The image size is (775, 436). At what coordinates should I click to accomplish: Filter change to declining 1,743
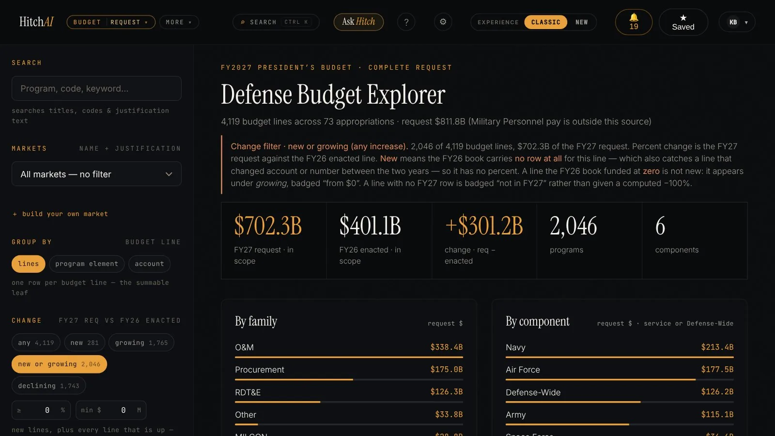pos(48,386)
